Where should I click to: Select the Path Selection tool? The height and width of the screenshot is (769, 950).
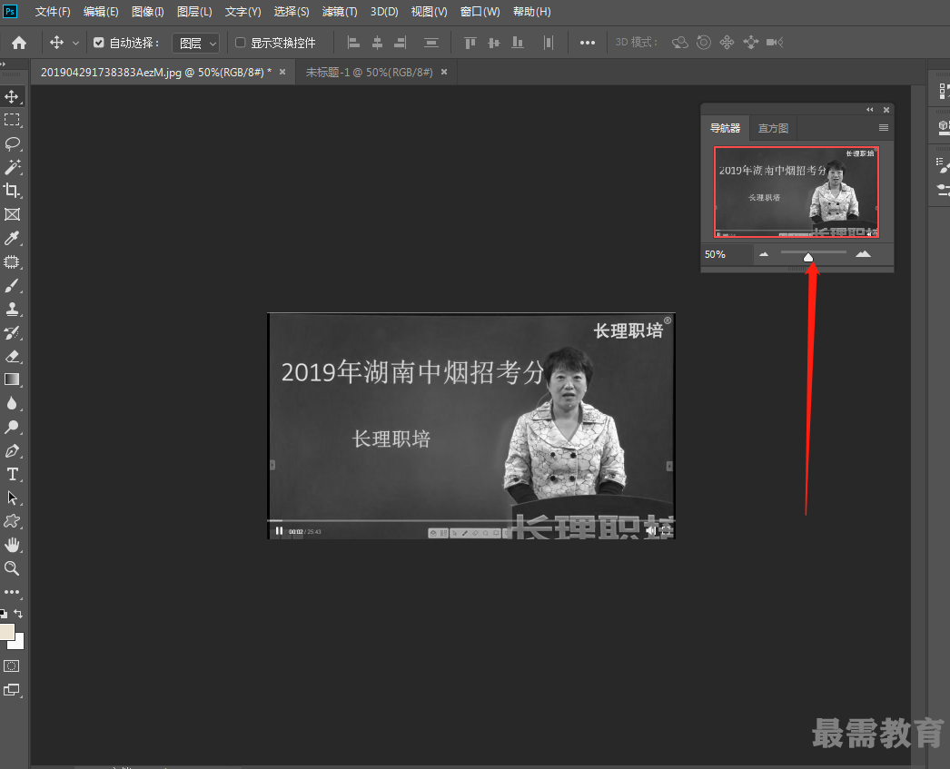tap(12, 498)
